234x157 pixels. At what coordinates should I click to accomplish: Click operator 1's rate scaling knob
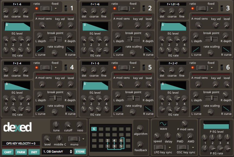point(55,53)
